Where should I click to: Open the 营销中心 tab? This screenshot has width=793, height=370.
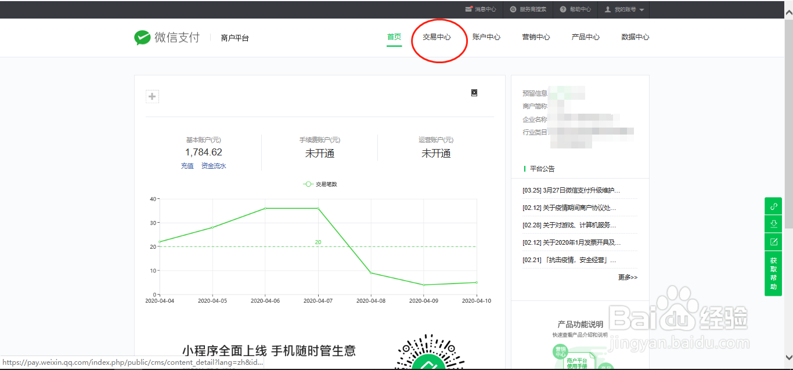(x=536, y=37)
